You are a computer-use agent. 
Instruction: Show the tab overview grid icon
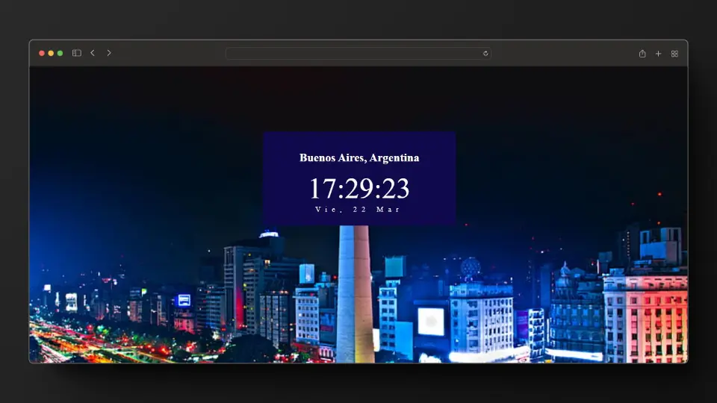pyautogui.click(x=674, y=54)
